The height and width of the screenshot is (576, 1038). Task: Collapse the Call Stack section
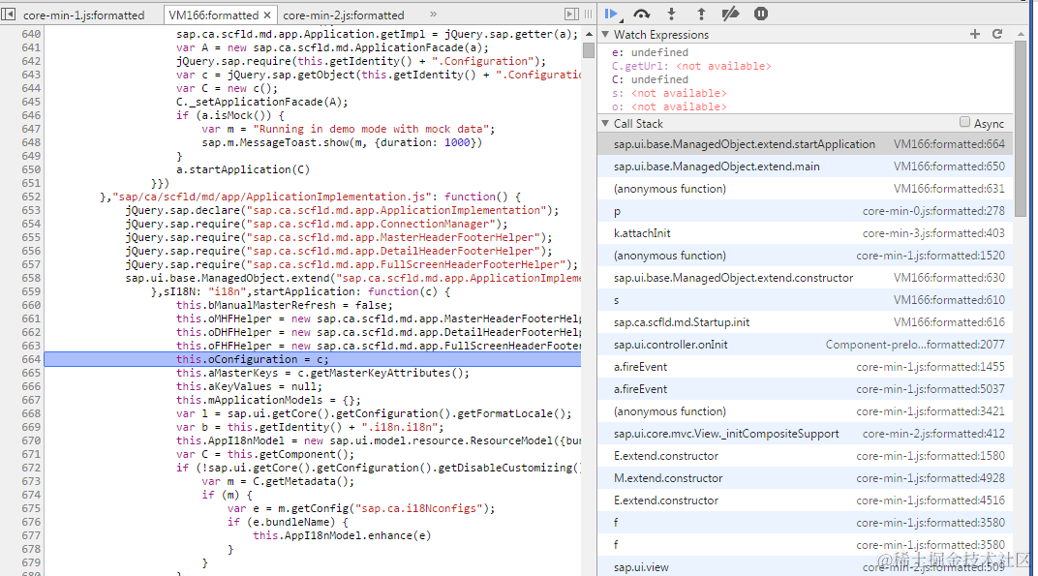(605, 123)
